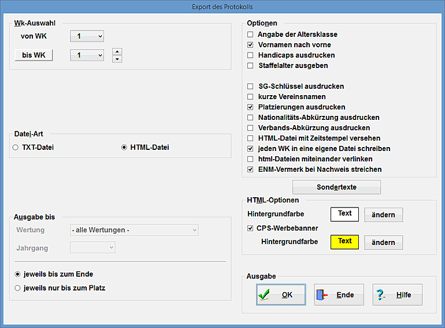Open the Wertung dropdown list
445x328 pixels.
[133, 231]
